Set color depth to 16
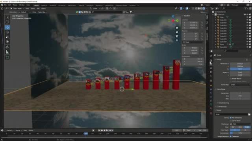The image size is (252, 141). [245, 130]
